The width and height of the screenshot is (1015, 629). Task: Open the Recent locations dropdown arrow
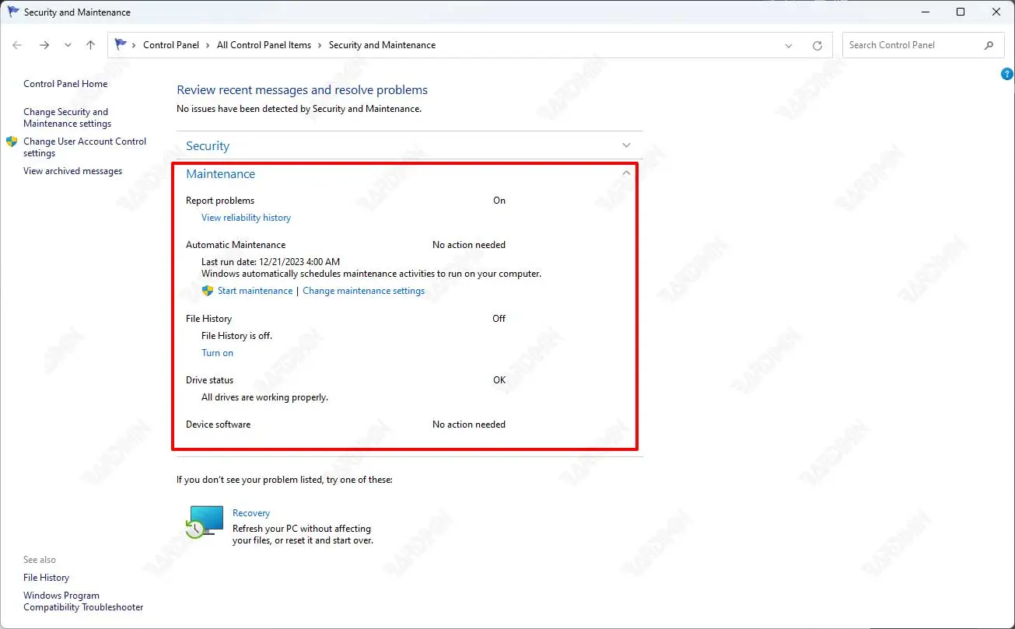pos(68,45)
